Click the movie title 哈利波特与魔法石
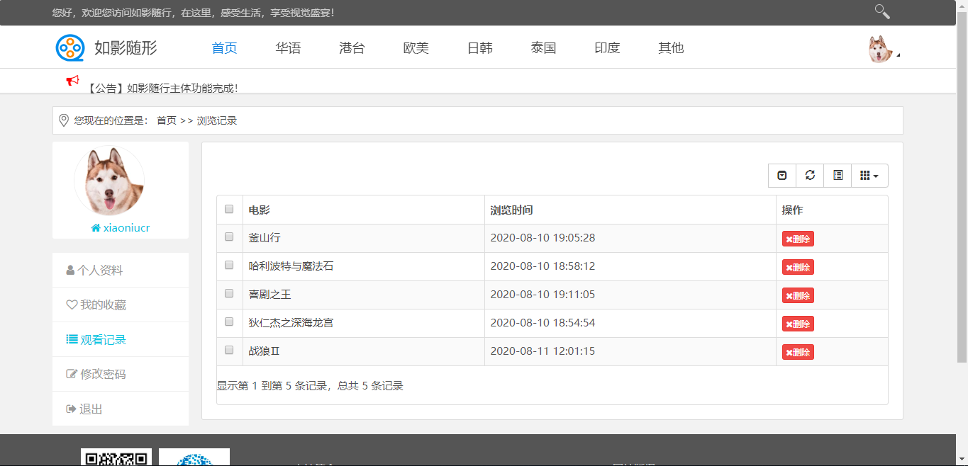 pyautogui.click(x=291, y=266)
